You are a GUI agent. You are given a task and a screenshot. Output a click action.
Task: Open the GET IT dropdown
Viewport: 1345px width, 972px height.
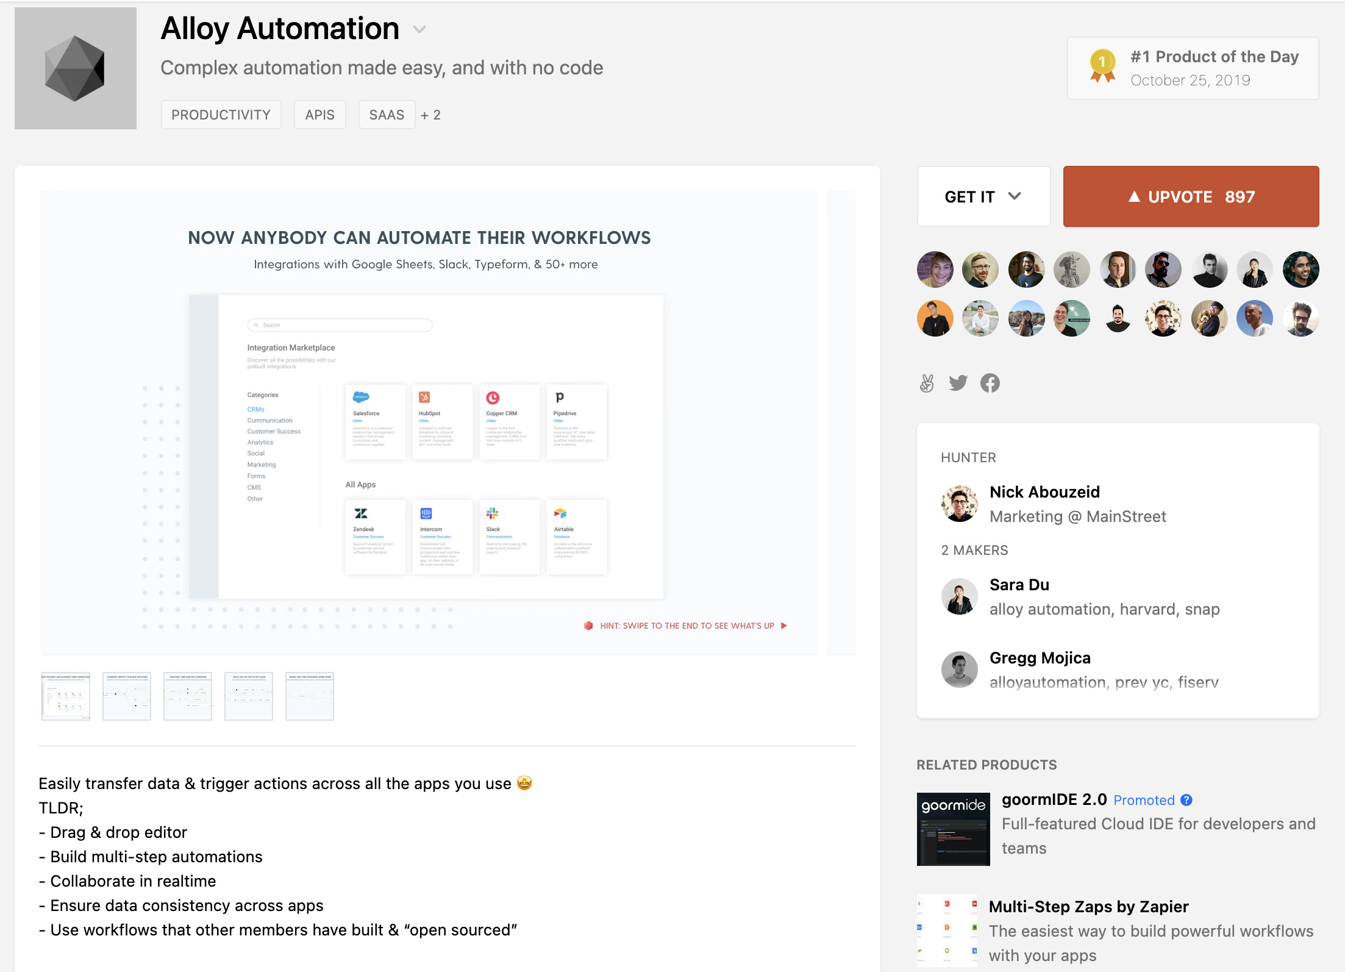coord(983,196)
